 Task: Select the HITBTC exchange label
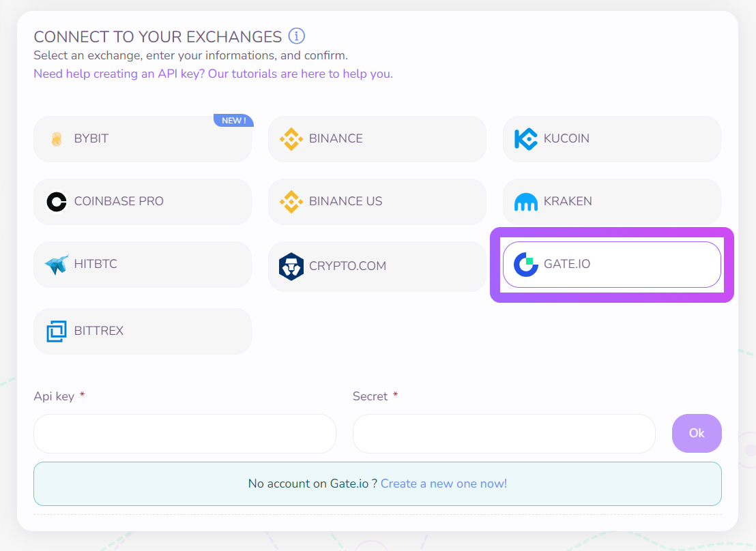pos(96,264)
